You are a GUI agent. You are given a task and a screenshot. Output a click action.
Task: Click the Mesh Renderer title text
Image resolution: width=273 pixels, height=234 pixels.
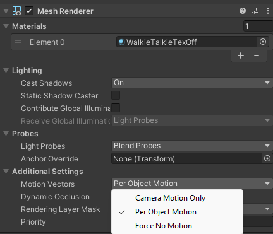[65, 11]
